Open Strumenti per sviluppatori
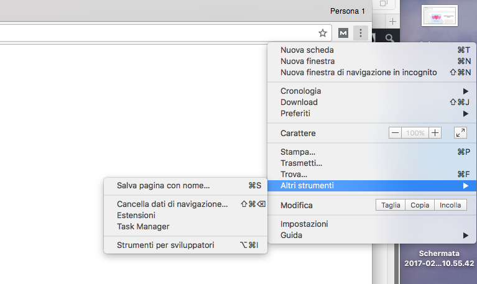This screenshot has width=477, height=284. 165,245
